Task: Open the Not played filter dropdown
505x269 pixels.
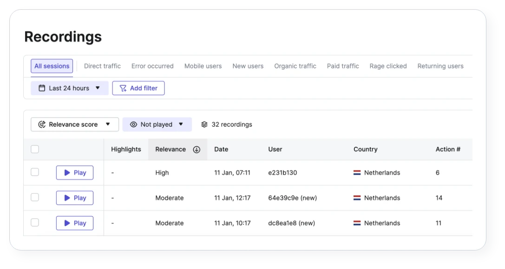Action: (157, 124)
